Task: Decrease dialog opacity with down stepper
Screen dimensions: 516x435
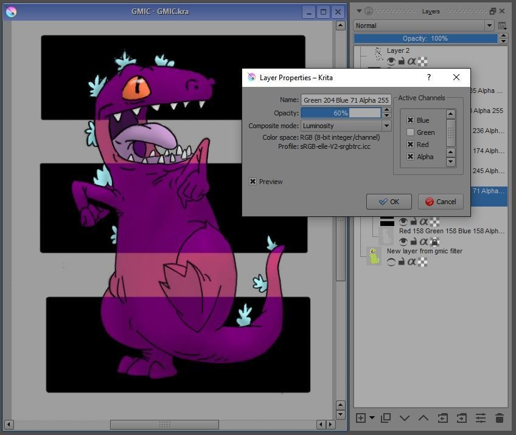Action: click(x=387, y=115)
